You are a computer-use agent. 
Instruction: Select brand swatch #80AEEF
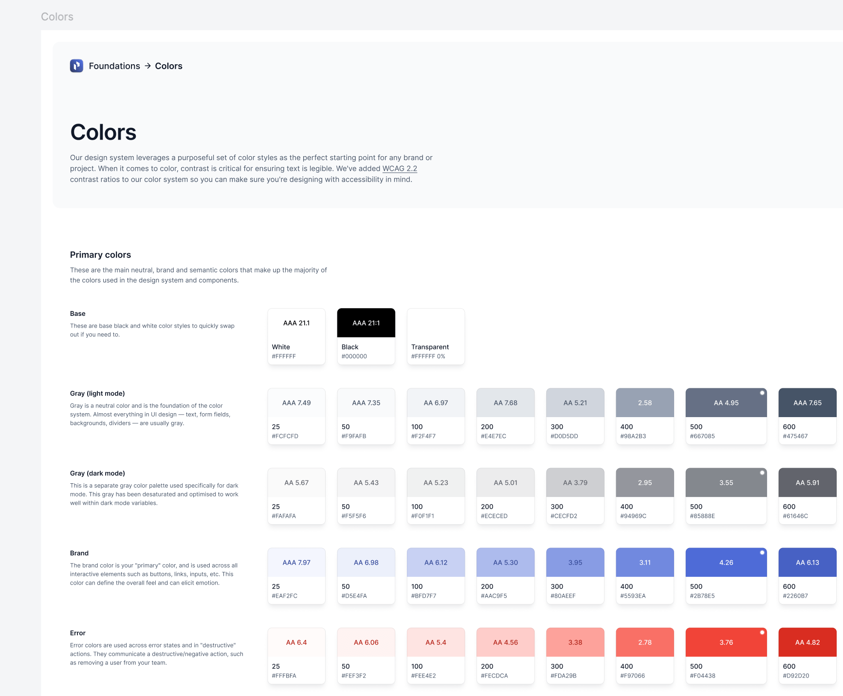[x=575, y=576]
